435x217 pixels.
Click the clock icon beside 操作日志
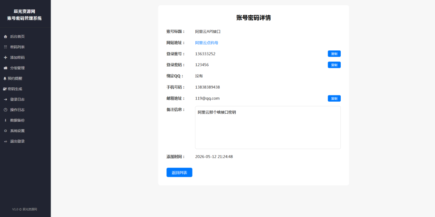coord(5,110)
